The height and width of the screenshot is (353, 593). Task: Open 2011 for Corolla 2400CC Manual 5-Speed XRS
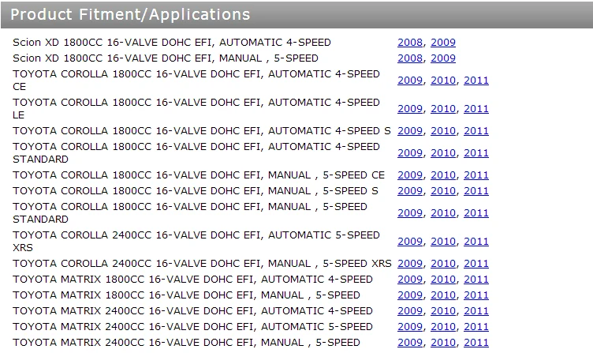point(476,264)
